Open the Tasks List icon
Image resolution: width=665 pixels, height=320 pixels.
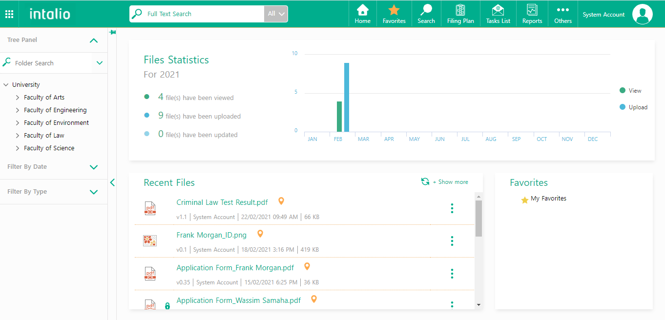tap(497, 13)
